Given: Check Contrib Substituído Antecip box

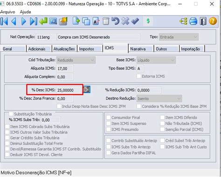Looking at the screenshot, I should coord(108,141).
